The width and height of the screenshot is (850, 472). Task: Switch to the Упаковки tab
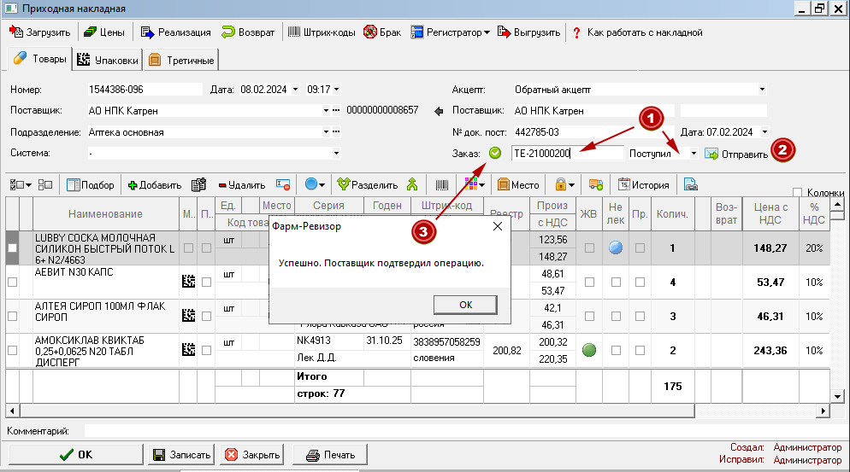(x=108, y=60)
